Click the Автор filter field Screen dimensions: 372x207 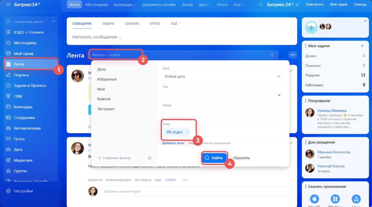point(223,113)
